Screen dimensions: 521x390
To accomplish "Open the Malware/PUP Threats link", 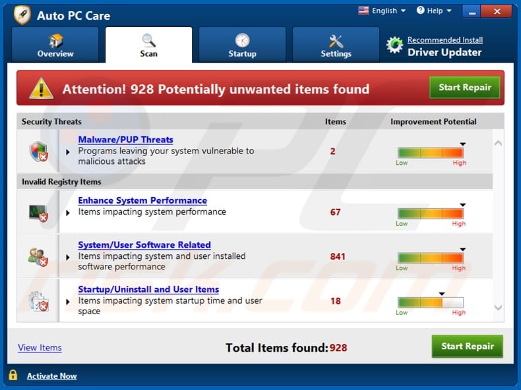I will coord(125,140).
